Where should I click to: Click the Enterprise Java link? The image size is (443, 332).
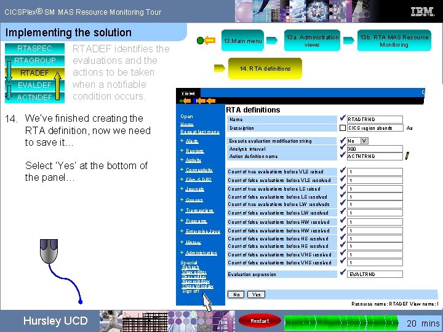[x=202, y=231]
